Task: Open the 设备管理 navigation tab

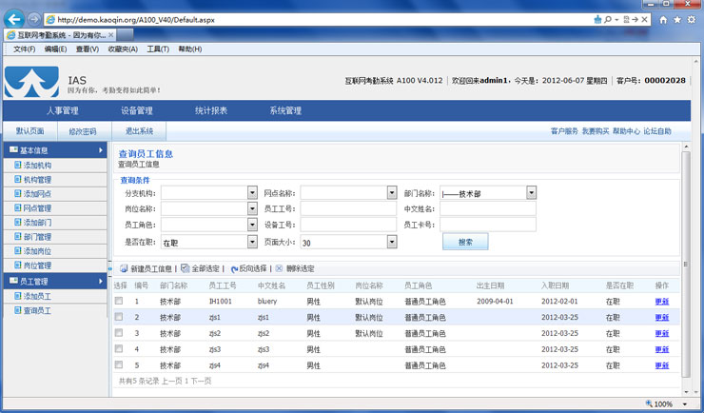Action: pos(137,110)
